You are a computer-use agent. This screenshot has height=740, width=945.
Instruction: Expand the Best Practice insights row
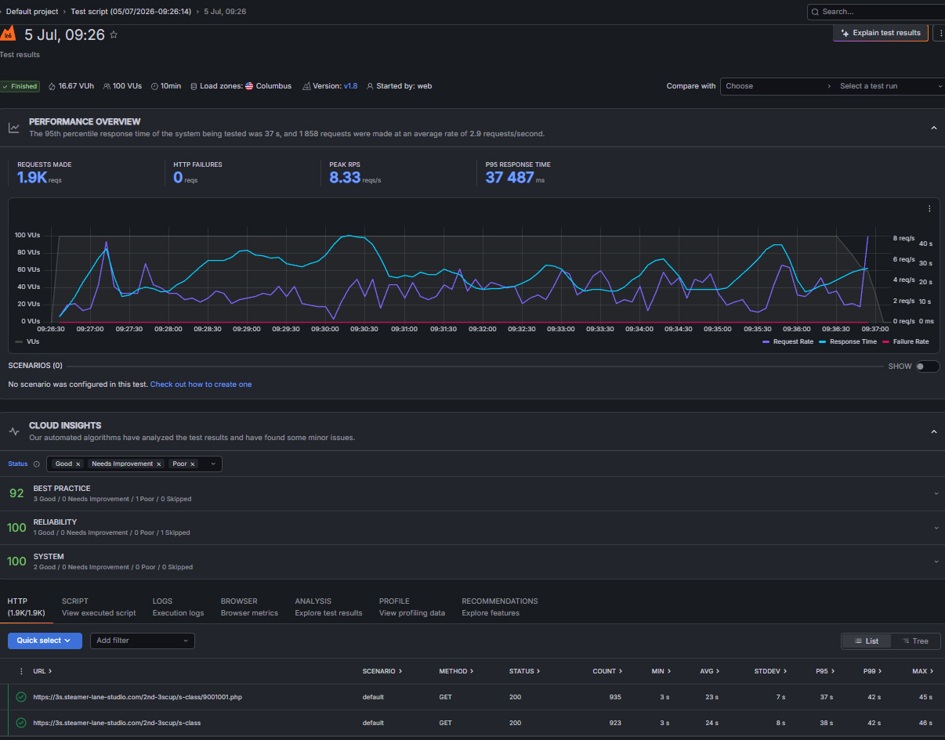pyautogui.click(x=472, y=493)
